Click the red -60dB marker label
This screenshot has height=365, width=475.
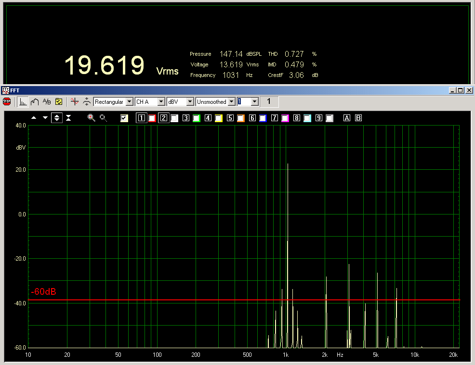point(43,291)
